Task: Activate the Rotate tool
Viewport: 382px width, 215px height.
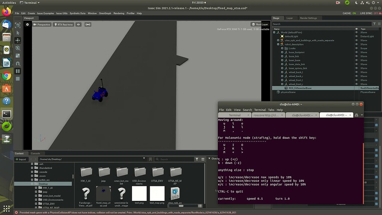Action: point(18,48)
